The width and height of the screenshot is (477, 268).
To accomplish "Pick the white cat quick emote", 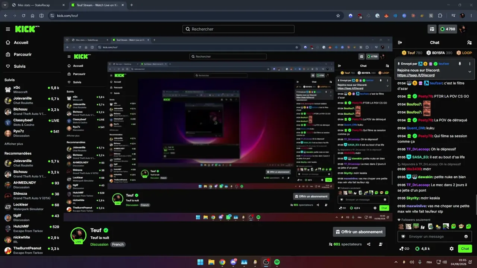I will 408,226.
